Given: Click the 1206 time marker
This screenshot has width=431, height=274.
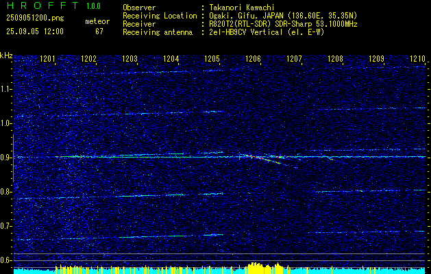Looking at the screenshot, I should click(253, 58).
